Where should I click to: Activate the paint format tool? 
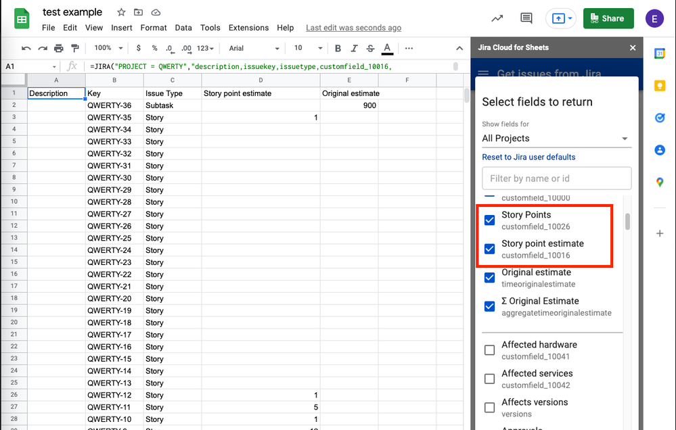(75, 48)
